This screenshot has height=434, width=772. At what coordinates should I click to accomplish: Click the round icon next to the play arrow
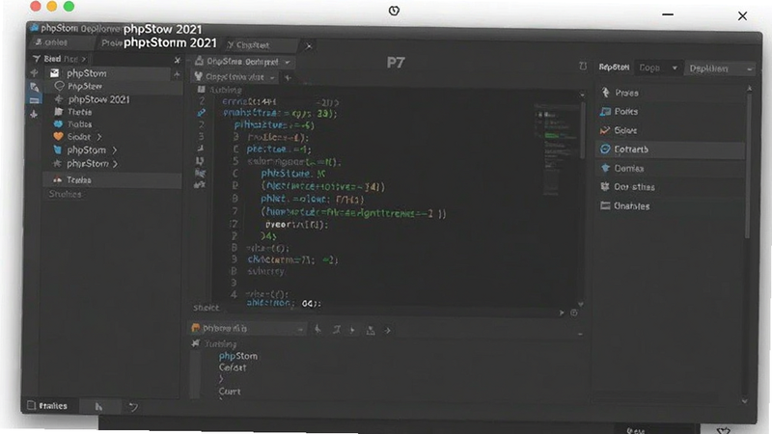(574, 312)
